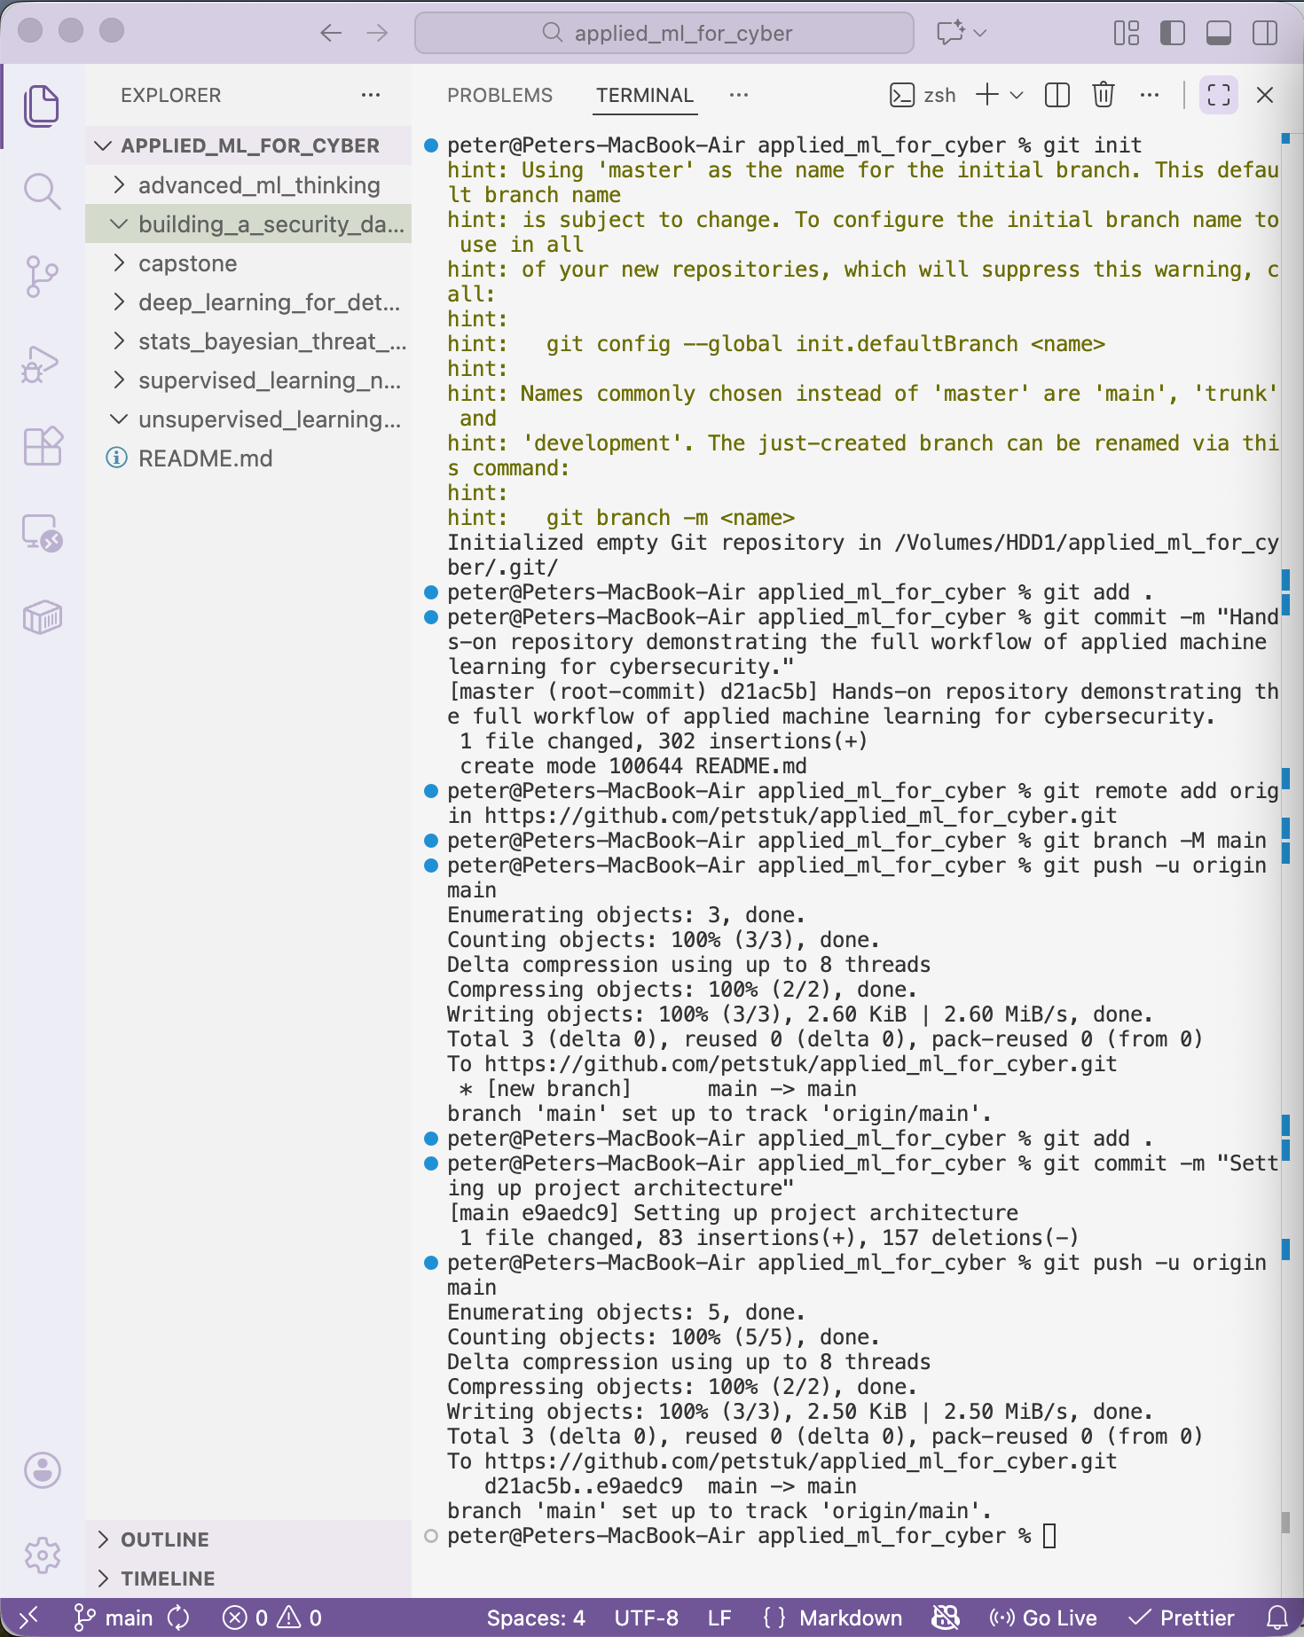Toggle the primary side bar visibility
This screenshot has width=1304, height=1637.
pyautogui.click(x=1172, y=34)
